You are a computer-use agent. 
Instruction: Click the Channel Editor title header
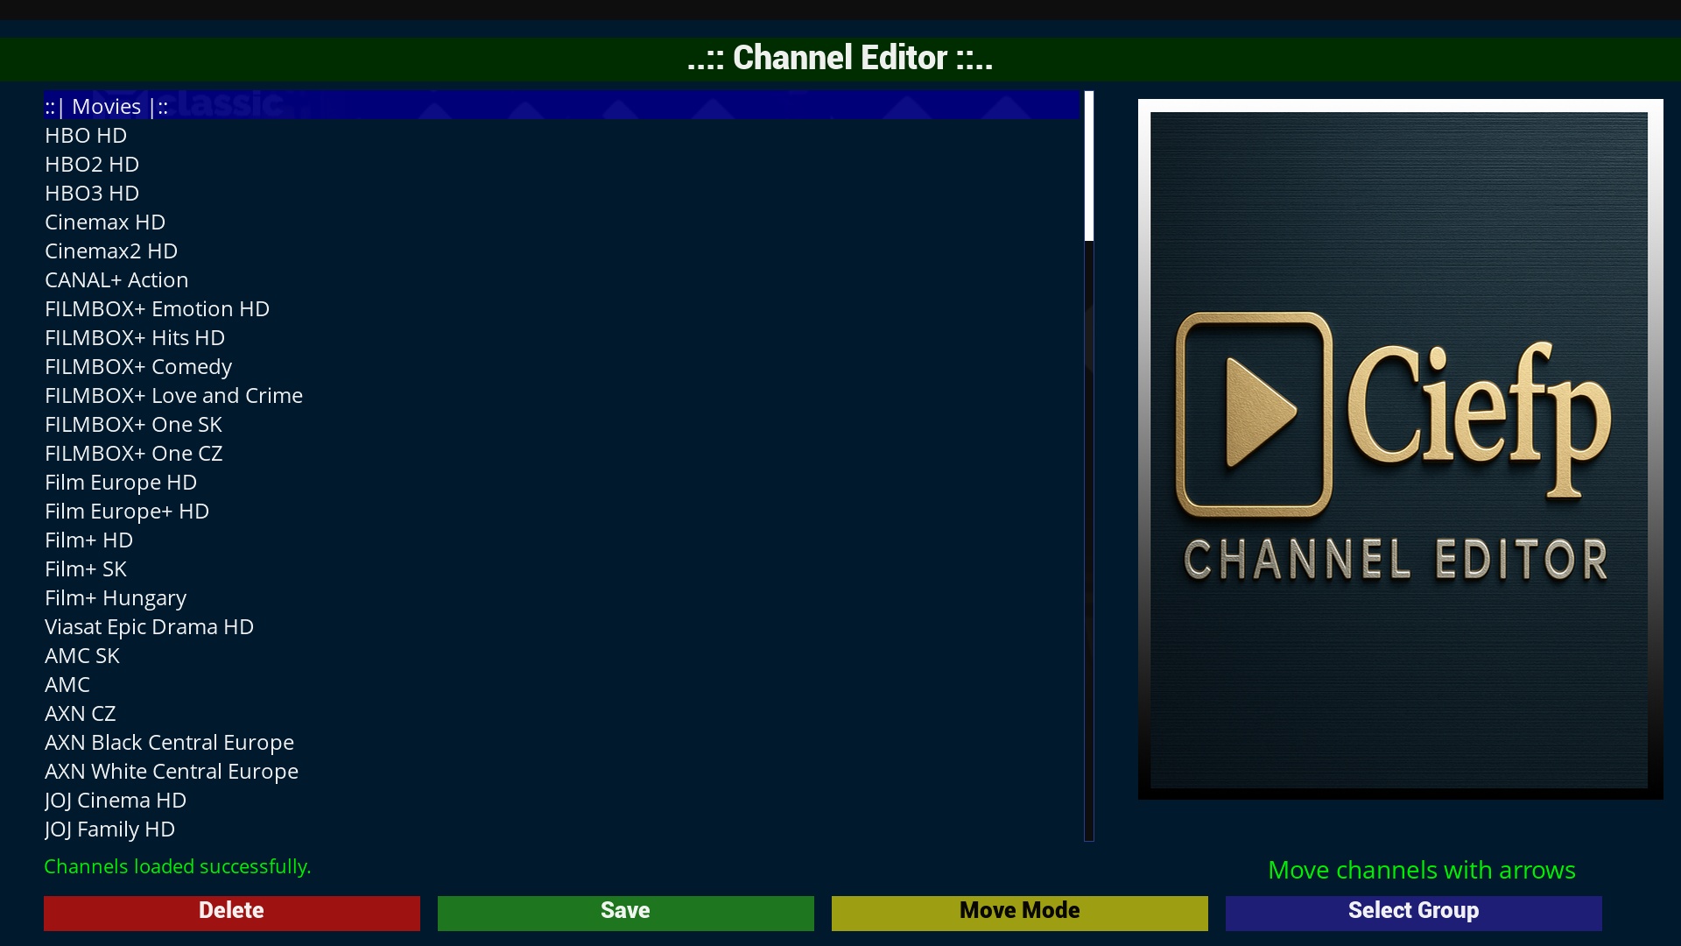840,59
